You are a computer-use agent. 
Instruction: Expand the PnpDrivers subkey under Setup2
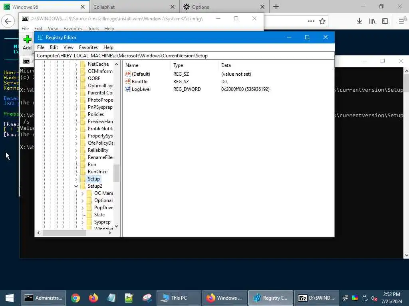(82, 208)
